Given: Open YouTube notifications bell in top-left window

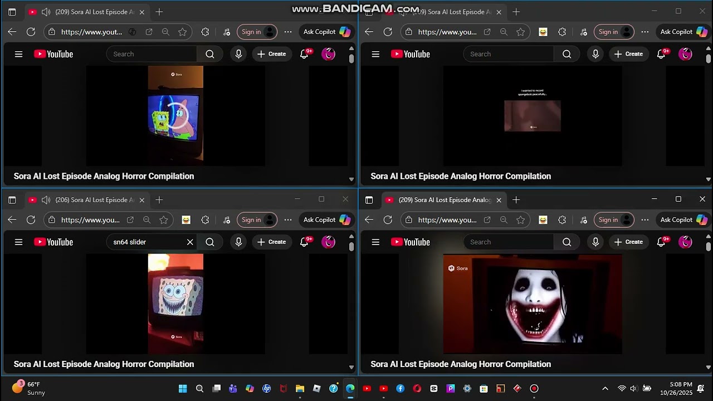Looking at the screenshot, I should click(x=304, y=54).
